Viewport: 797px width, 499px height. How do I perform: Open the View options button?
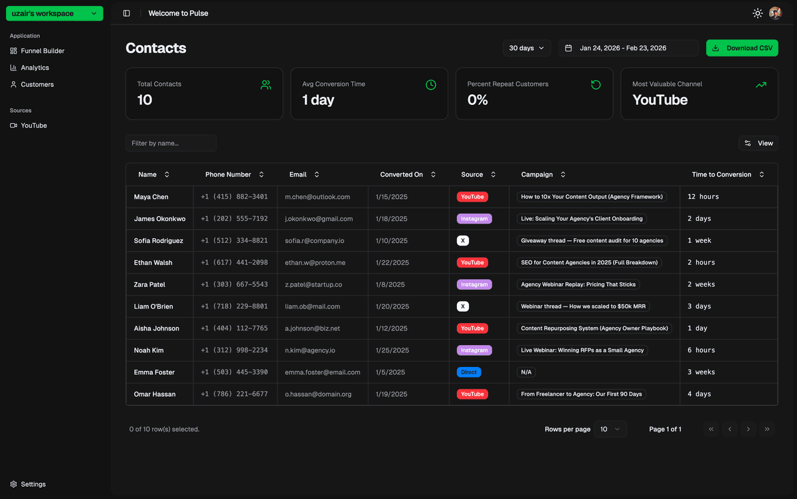(x=758, y=143)
